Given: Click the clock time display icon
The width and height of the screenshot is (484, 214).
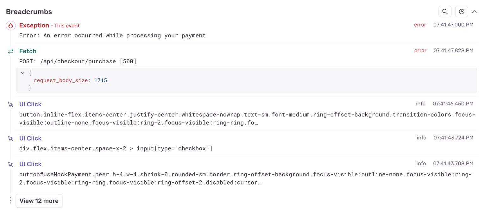Looking at the screenshot, I should pos(462,12).
